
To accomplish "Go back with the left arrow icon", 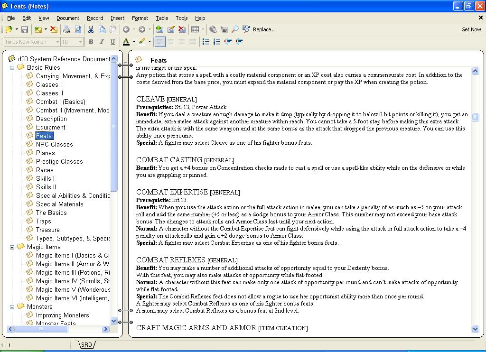I will click(x=126, y=29).
